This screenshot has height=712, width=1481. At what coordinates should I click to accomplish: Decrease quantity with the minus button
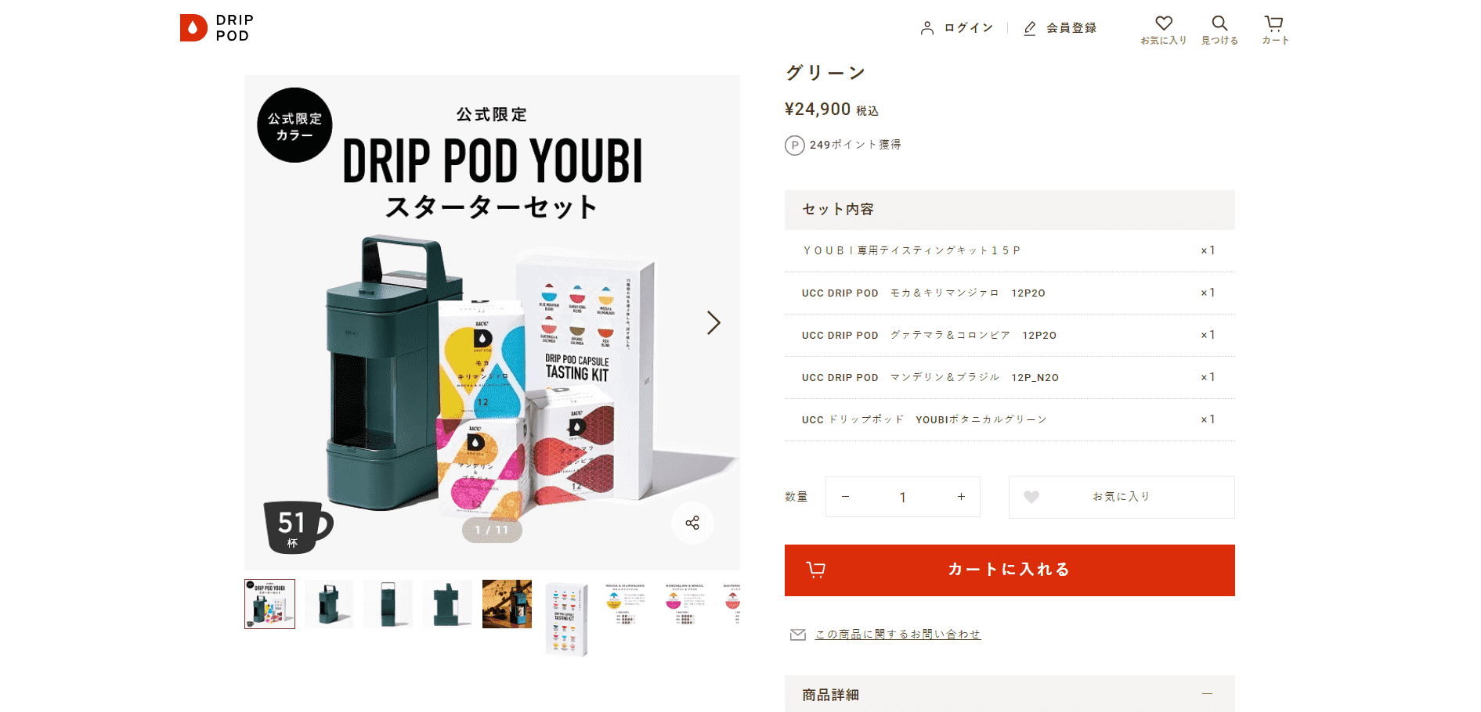[845, 497]
